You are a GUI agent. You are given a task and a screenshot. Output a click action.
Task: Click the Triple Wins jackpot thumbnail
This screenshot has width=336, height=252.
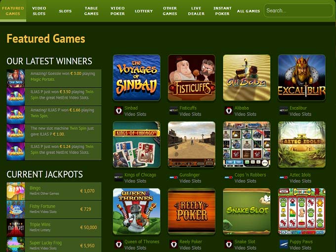click(16, 228)
